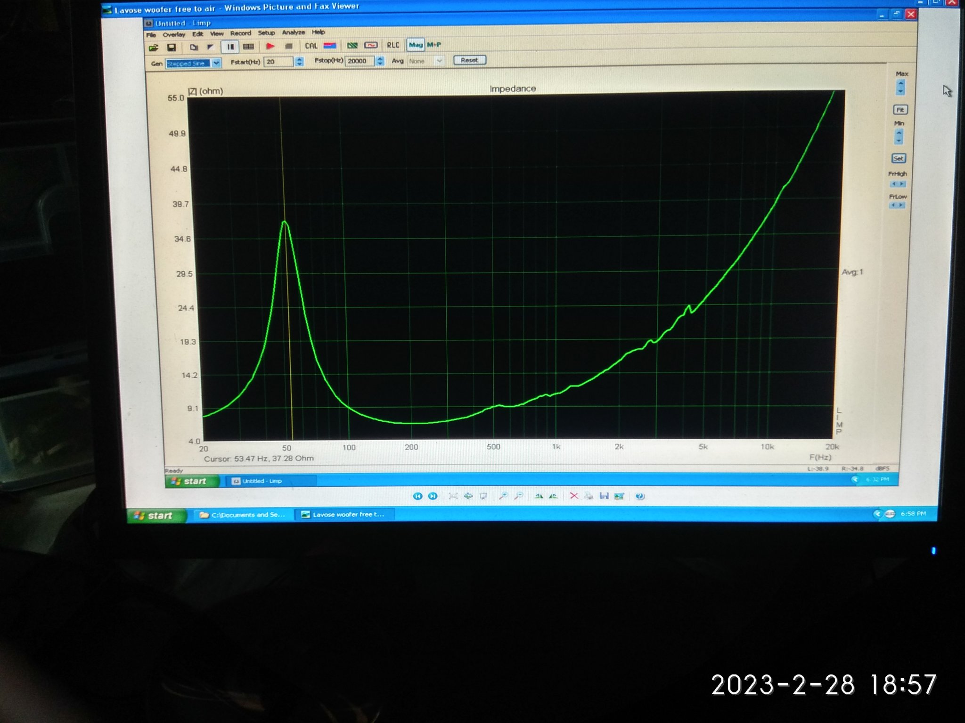Click the Min axis spinner arrows

[899, 137]
